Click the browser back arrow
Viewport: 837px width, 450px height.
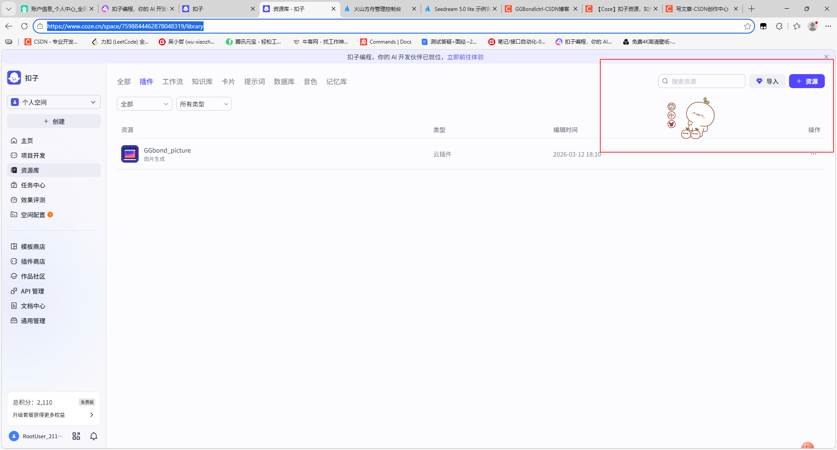pos(9,26)
